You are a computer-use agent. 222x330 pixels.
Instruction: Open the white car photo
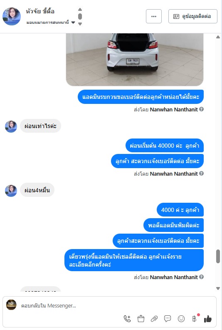pyautogui.click(x=135, y=60)
